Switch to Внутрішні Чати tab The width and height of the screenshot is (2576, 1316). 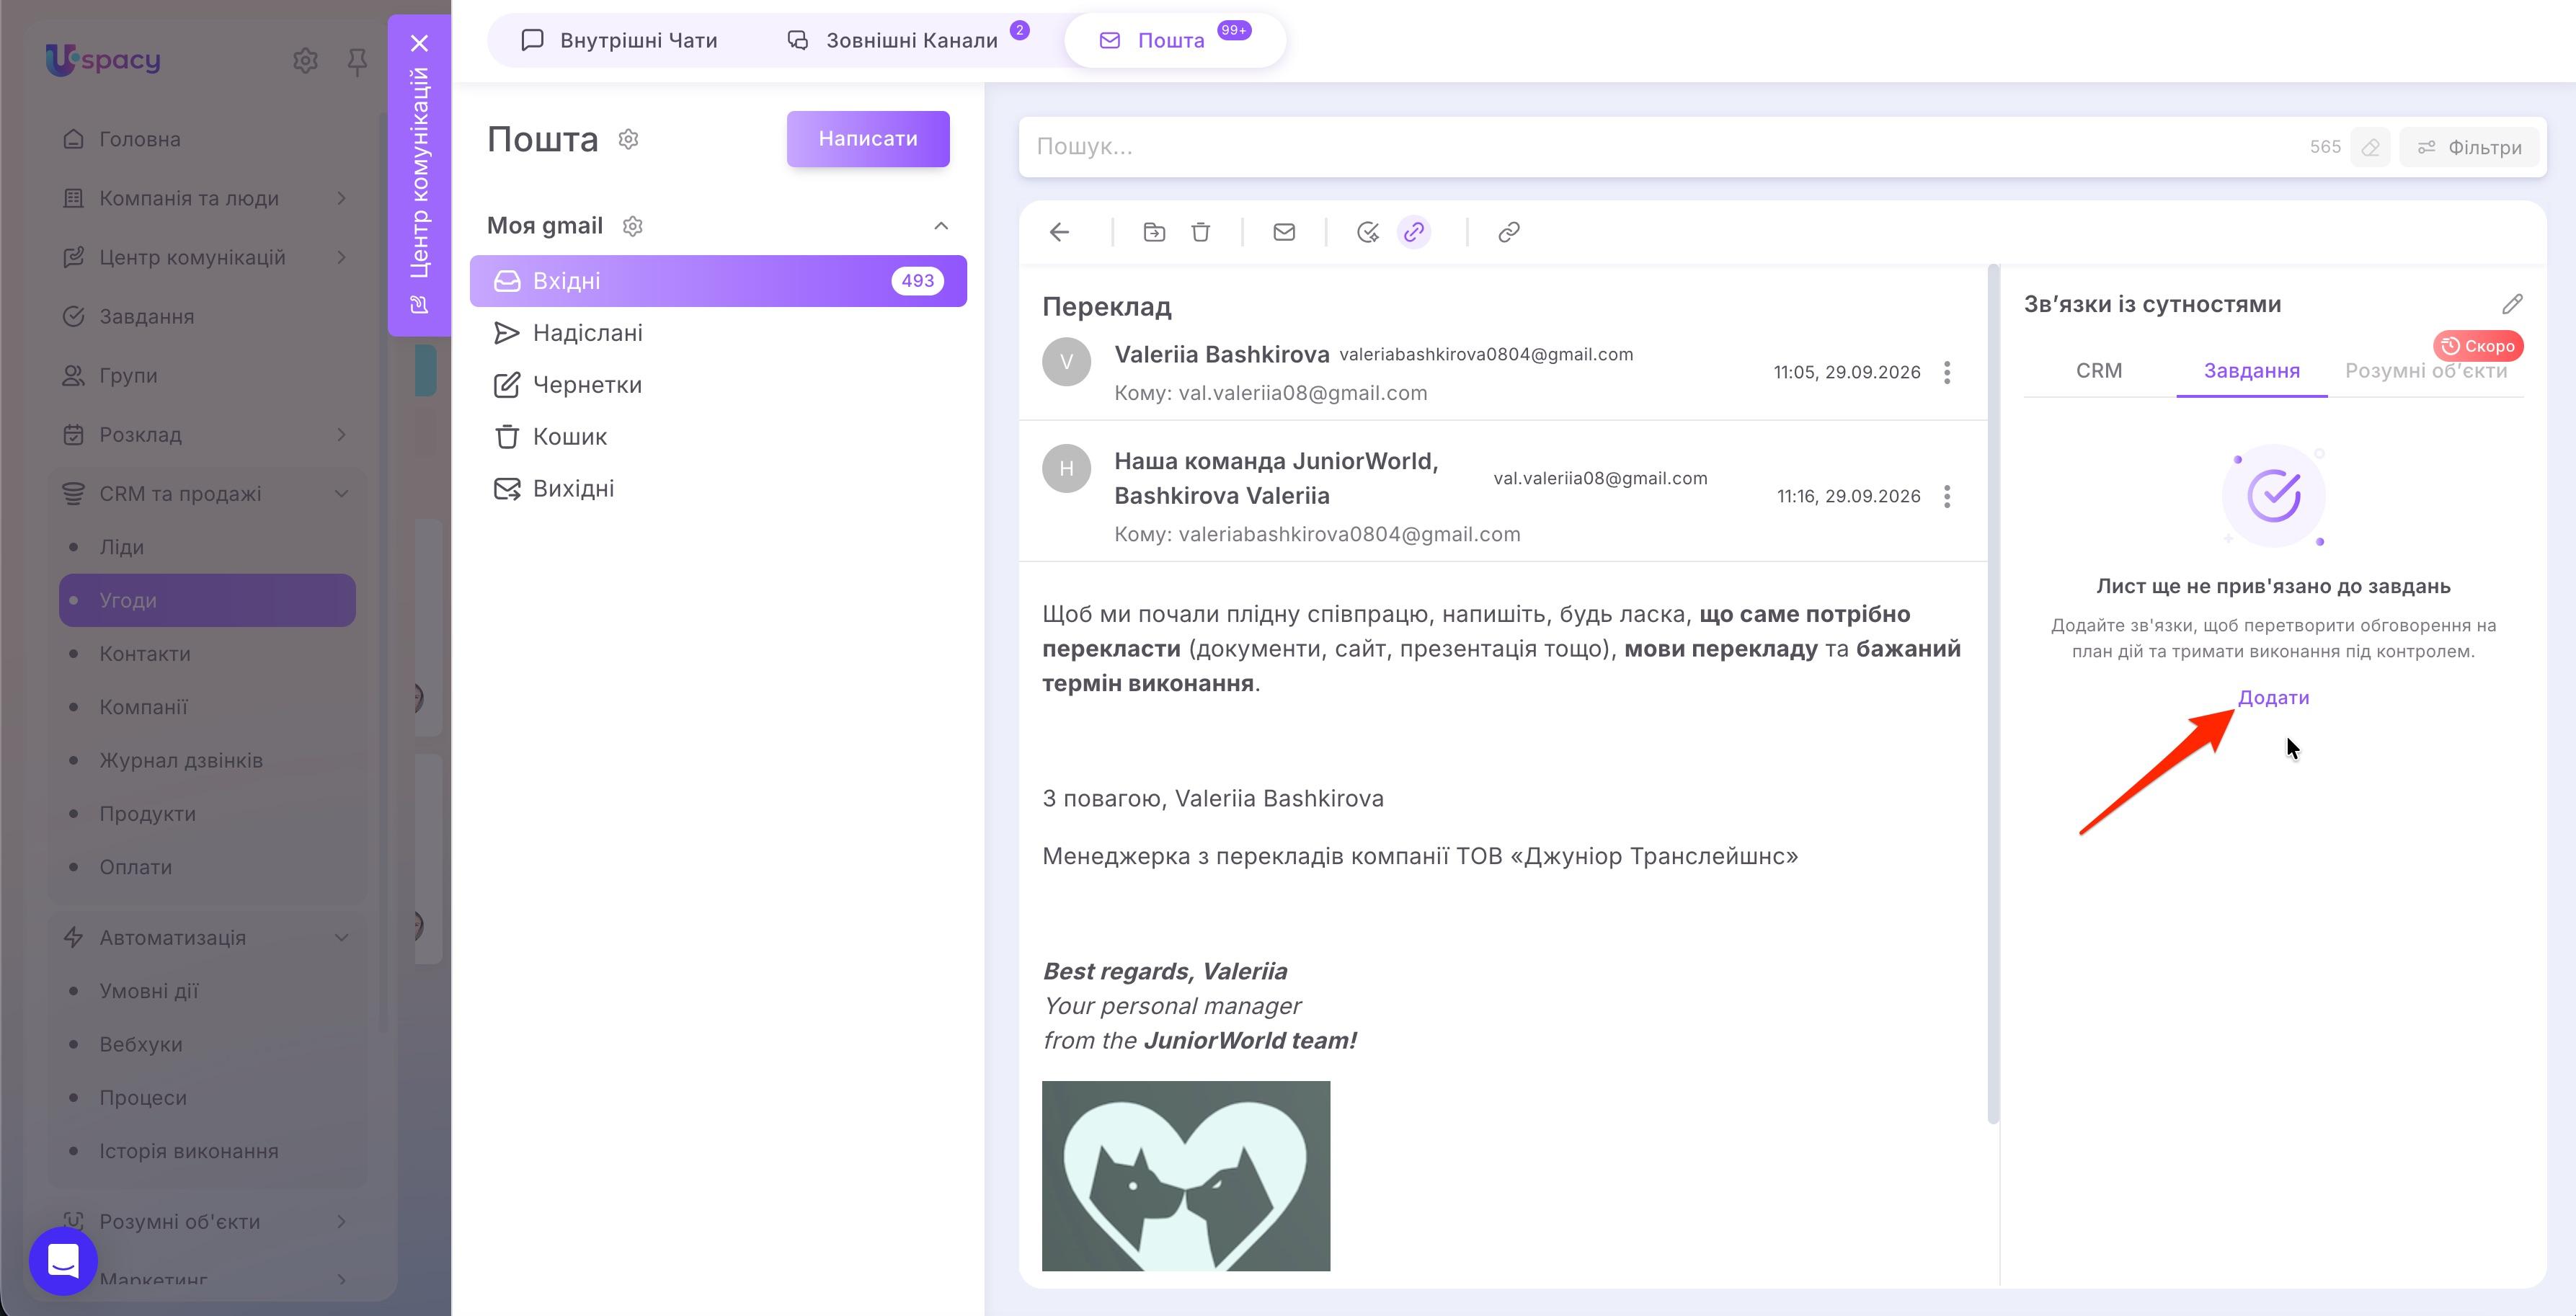pos(619,40)
